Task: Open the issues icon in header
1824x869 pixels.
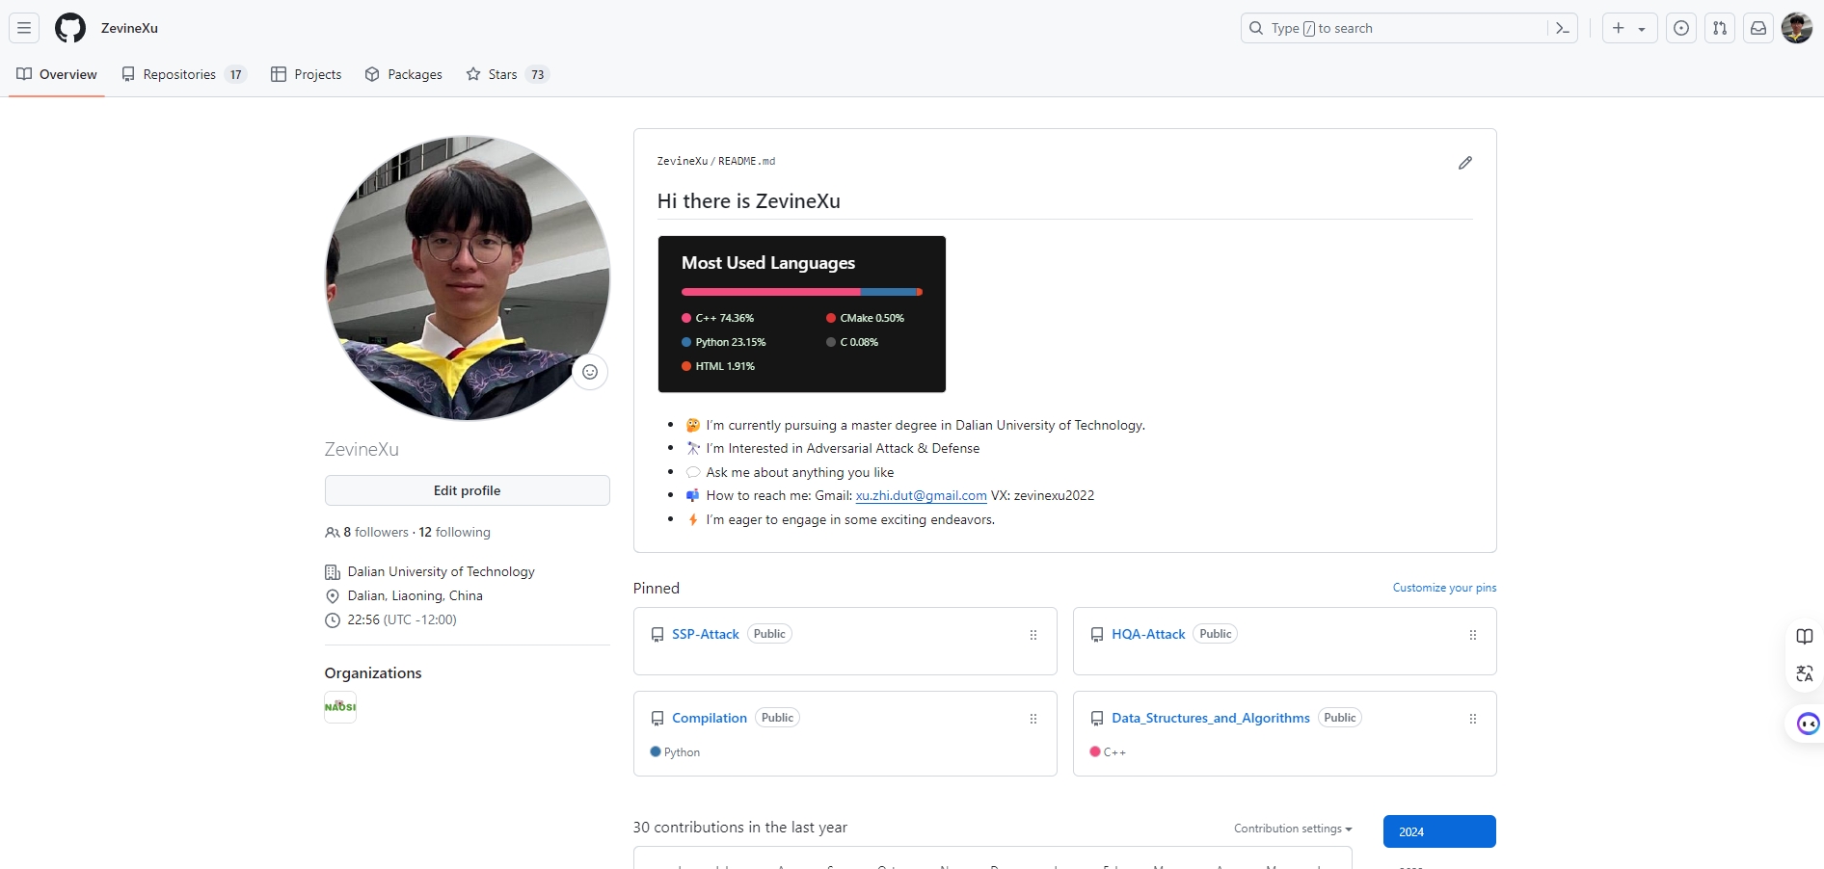Action: pyautogui.click(x=1681, y=28)
